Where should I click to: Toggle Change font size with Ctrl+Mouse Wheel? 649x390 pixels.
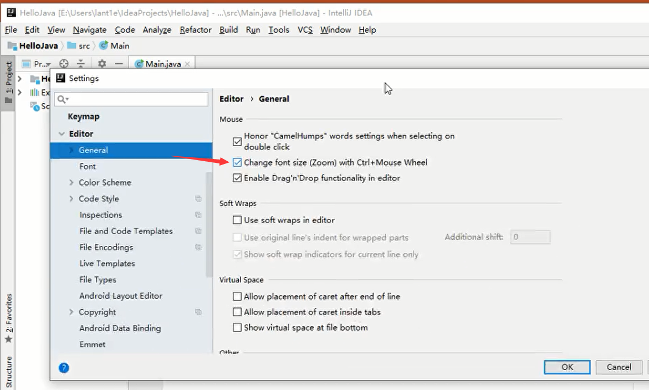[x=237, y=162]
